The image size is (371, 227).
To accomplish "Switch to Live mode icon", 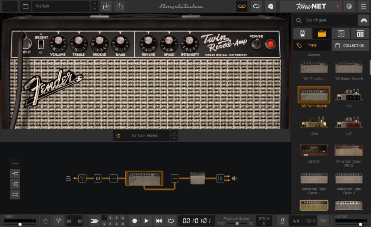I will point(270,6).
